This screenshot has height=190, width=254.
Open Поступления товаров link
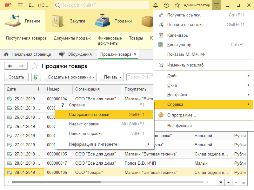26,38
